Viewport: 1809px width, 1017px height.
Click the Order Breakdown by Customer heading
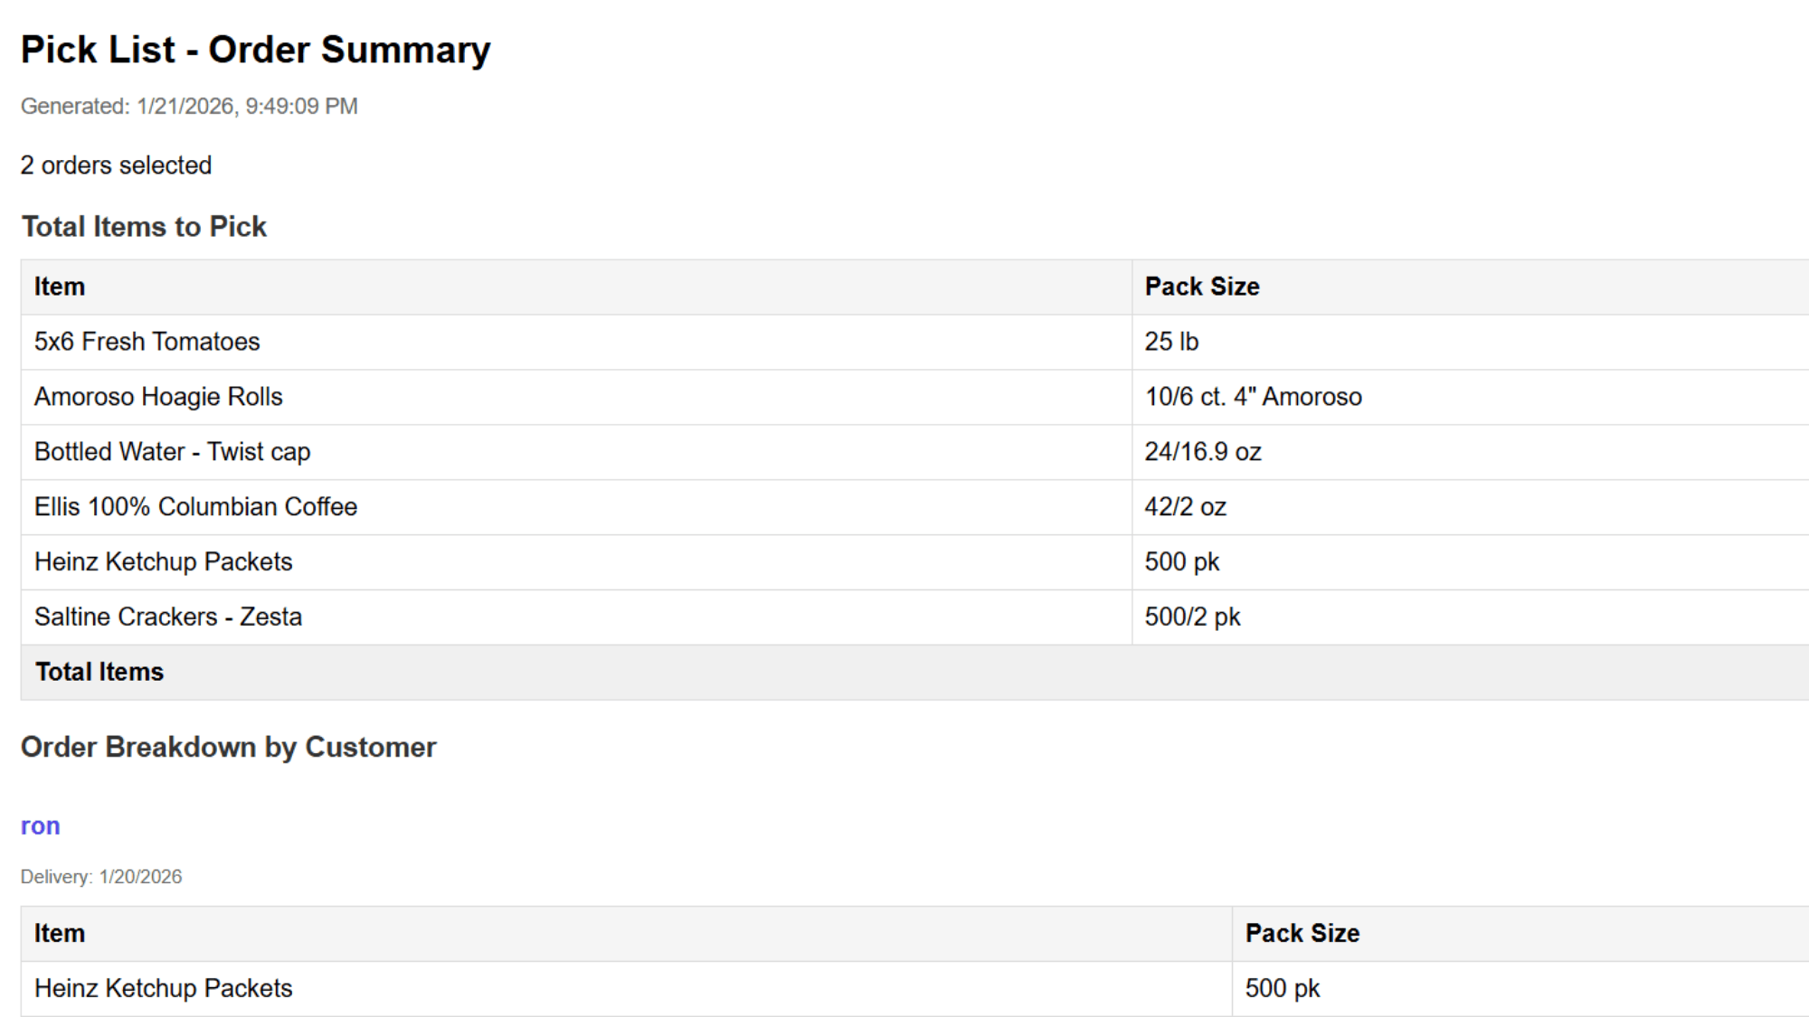pos(228,748)
